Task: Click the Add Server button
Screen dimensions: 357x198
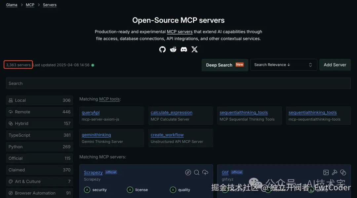Action: tap(335, 65)
